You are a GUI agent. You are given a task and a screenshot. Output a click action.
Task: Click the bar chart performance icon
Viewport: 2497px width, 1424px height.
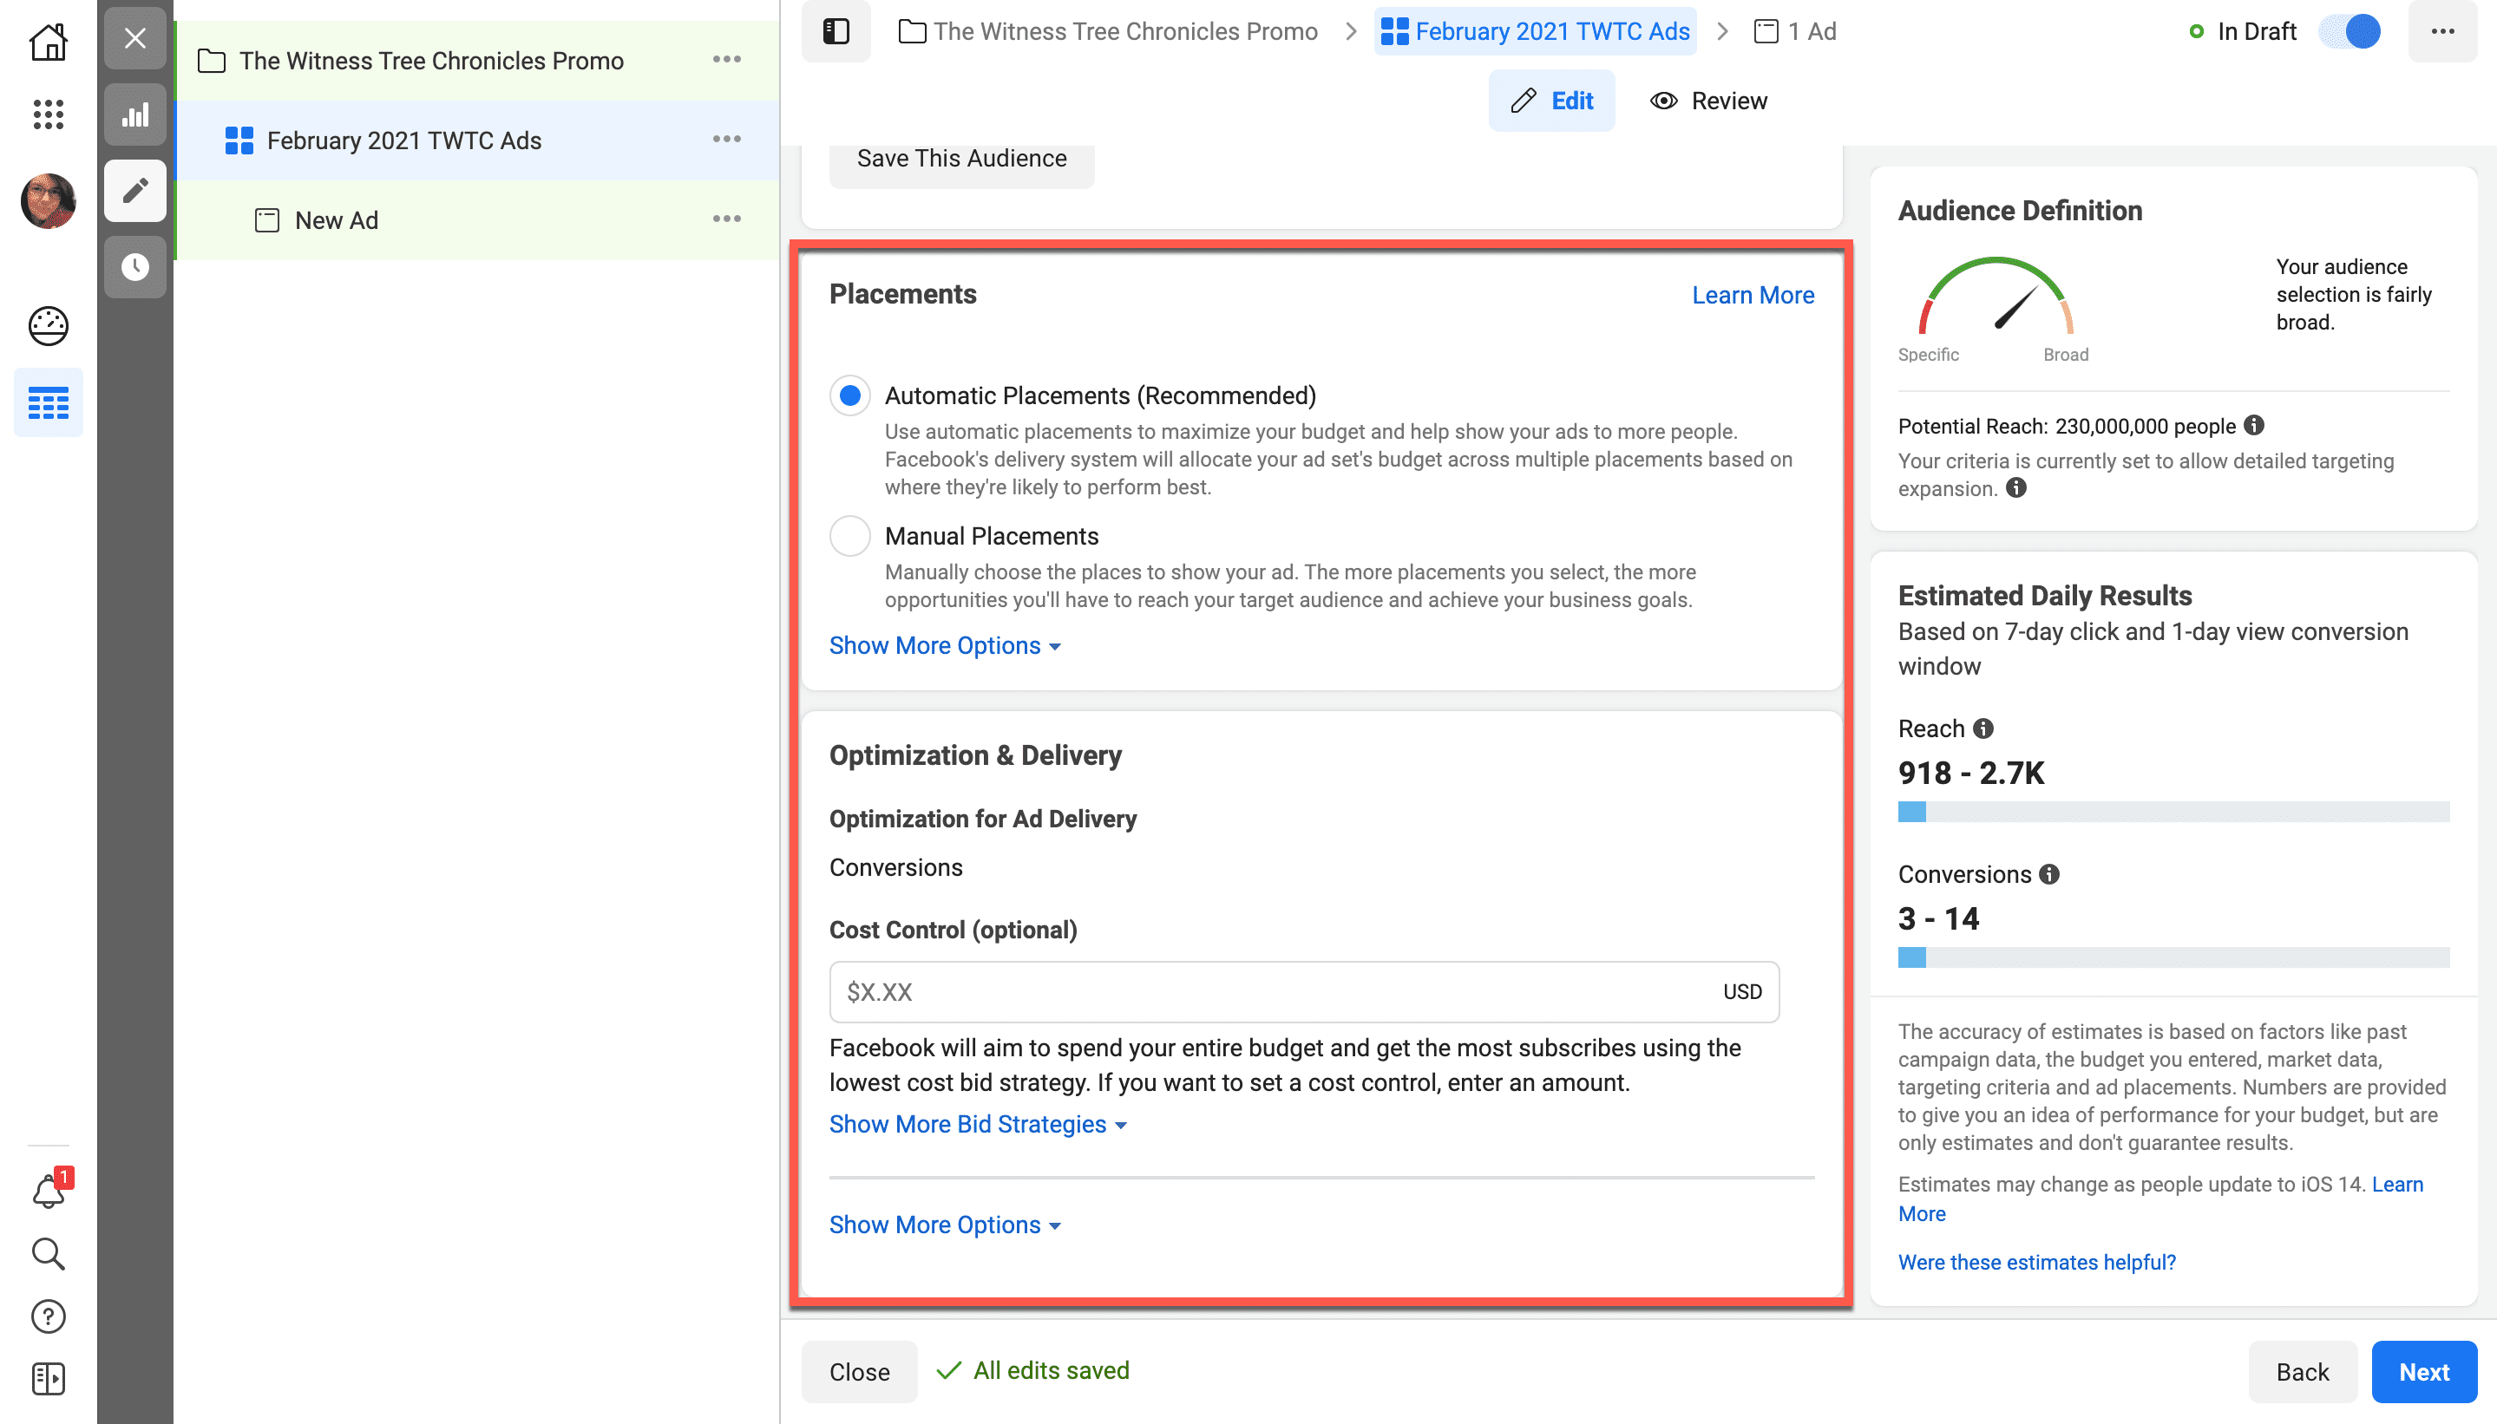pos(135,115)
